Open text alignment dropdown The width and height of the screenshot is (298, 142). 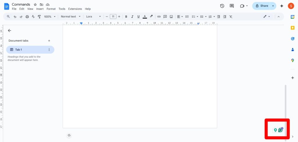click(180, 17)
